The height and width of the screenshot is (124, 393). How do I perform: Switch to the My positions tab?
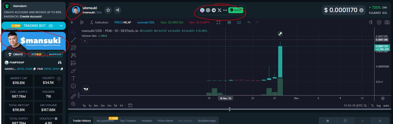[105, 121]
